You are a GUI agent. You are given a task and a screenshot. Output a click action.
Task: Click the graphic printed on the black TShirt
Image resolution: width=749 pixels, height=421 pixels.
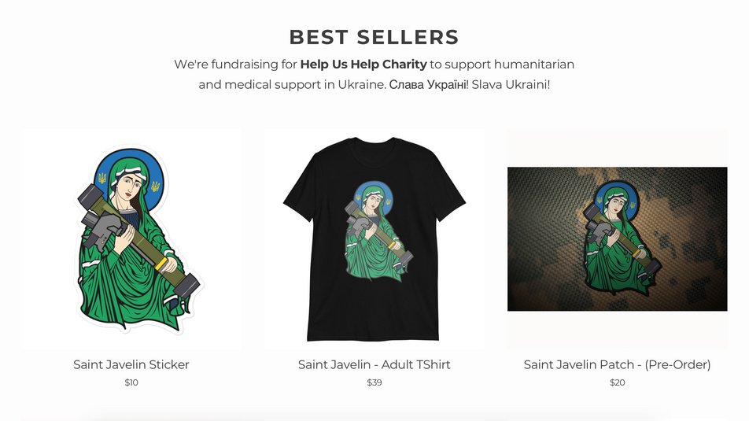378,231
